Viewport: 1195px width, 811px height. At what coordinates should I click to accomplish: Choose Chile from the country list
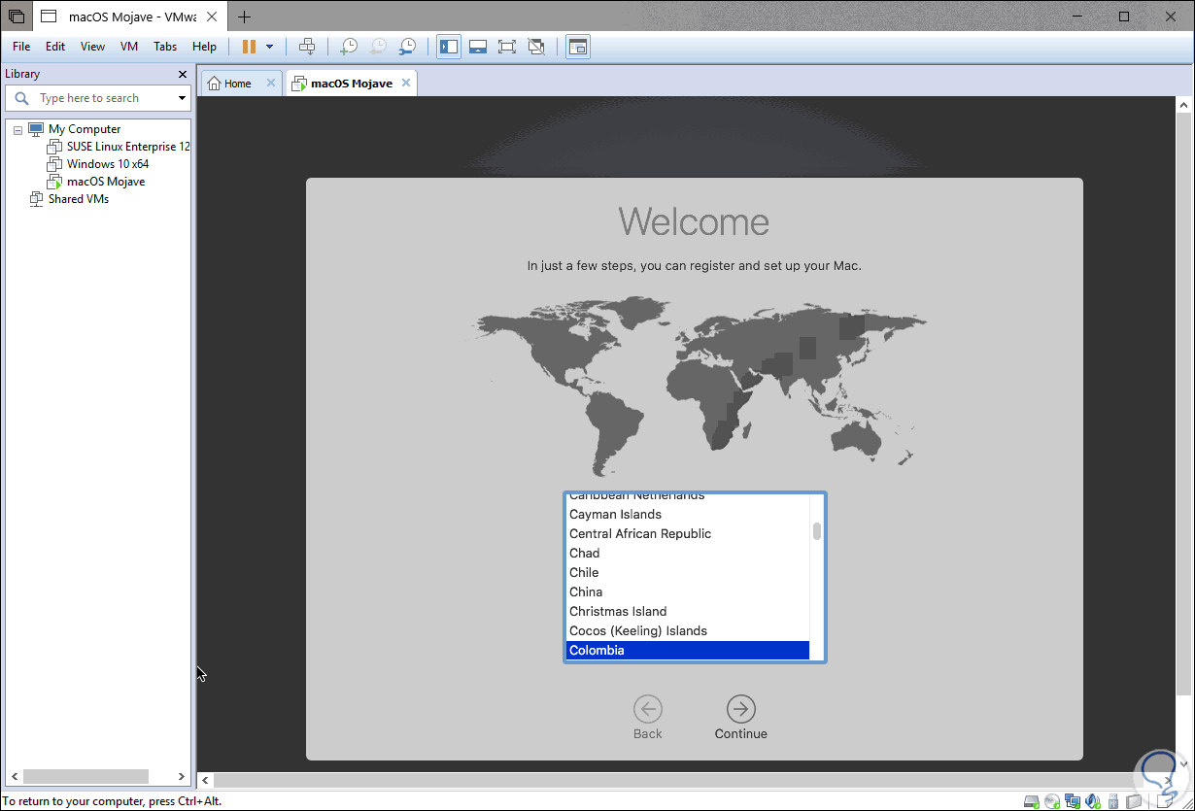click(687, 572)
